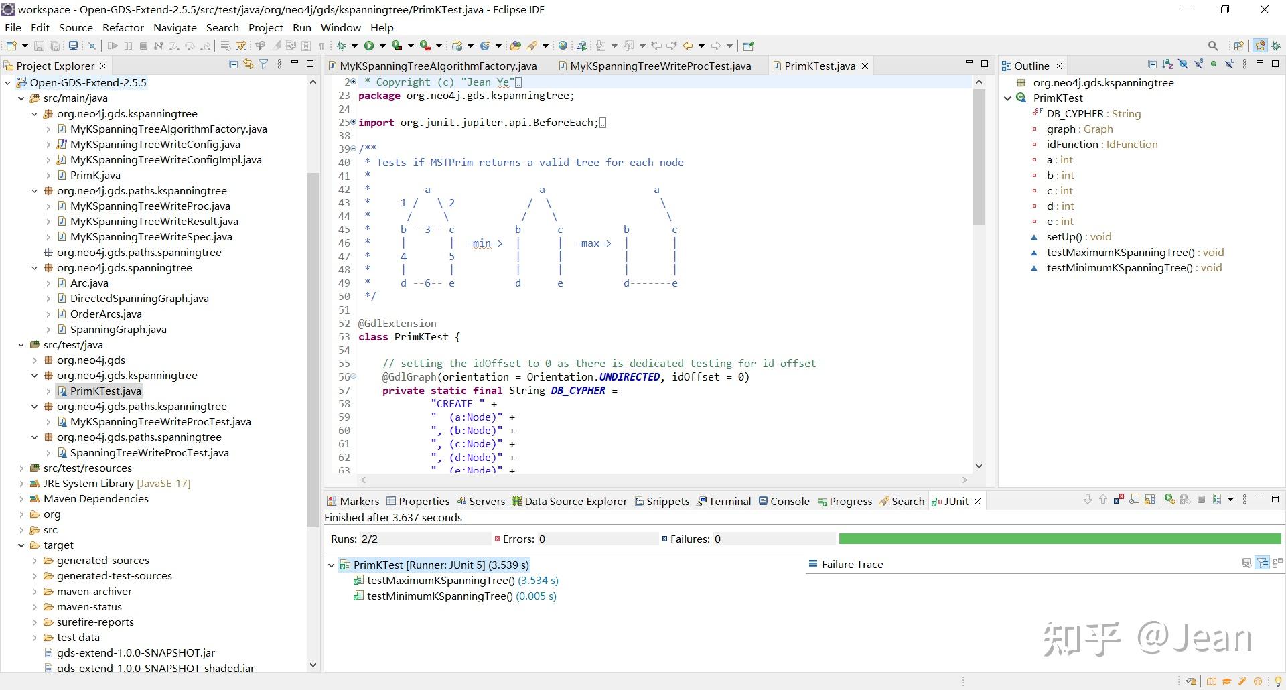Collapse all in Project Explorer
The height and width of the screenshot is (690, 1286).
click(x=233, y=64)
